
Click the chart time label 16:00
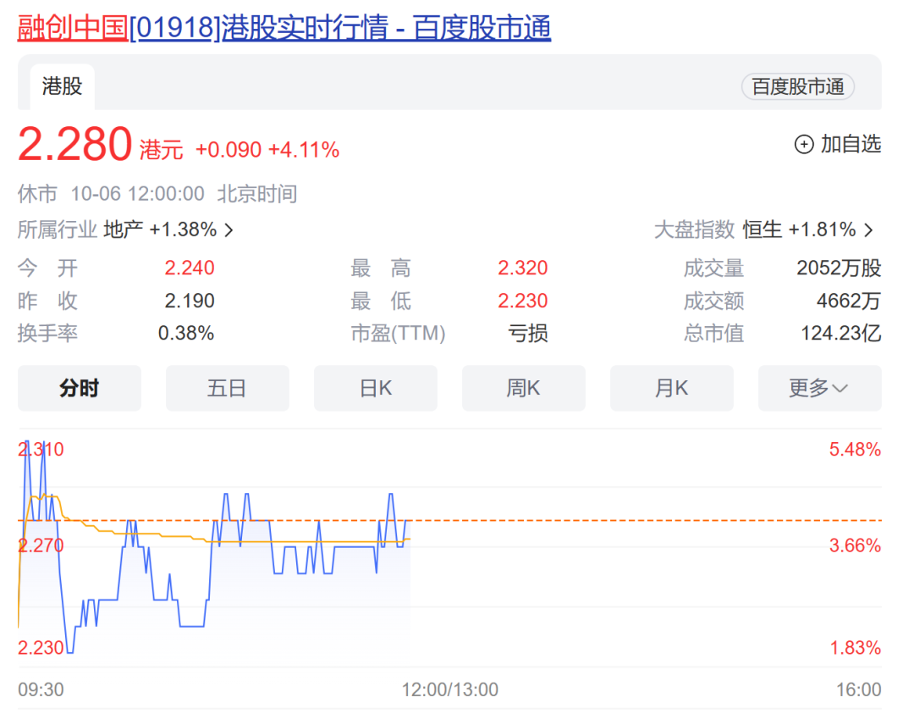(859, 689)
